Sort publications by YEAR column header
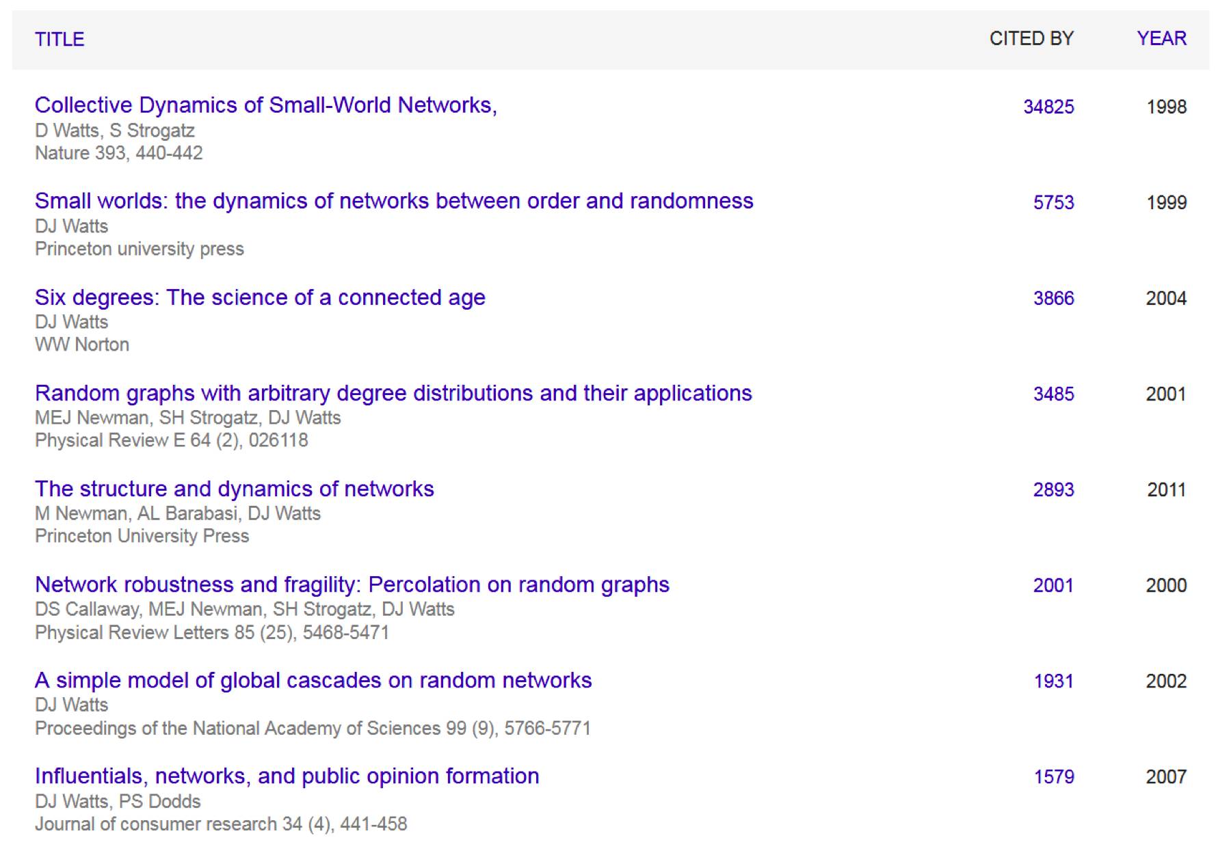Image resolution: width=1231 pixels, height=853 pixels. pos(1161,38)
